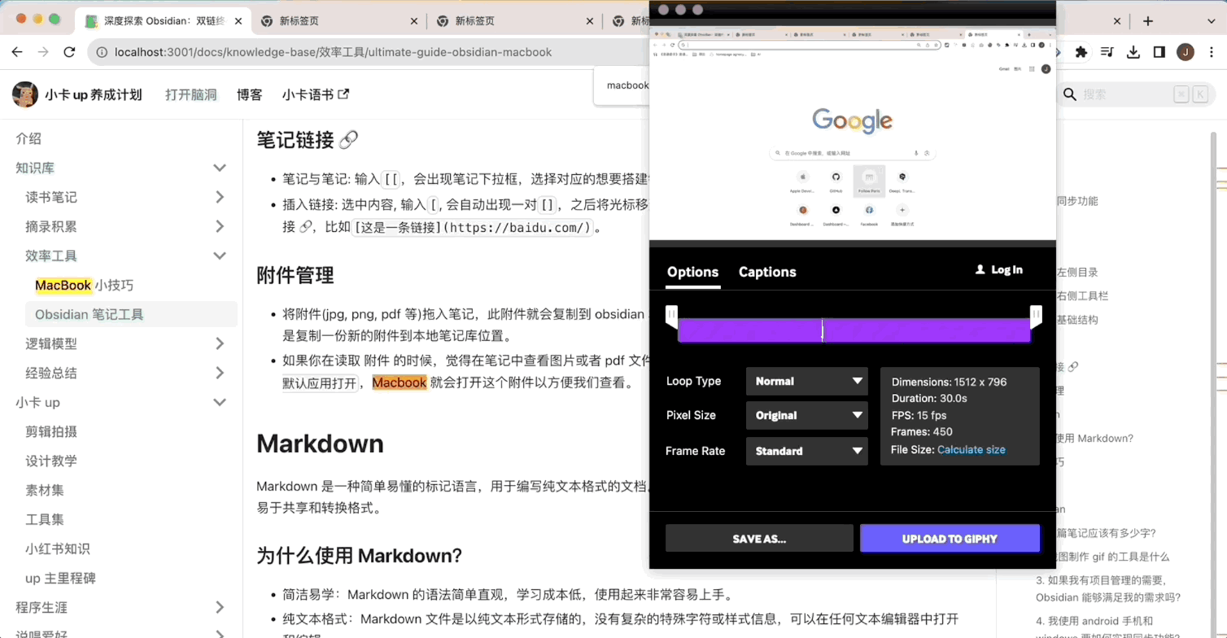1227x638 pixels.
Task: Expand the 摘录积累 sidebar chevron
Action: [x=219, y=226]
